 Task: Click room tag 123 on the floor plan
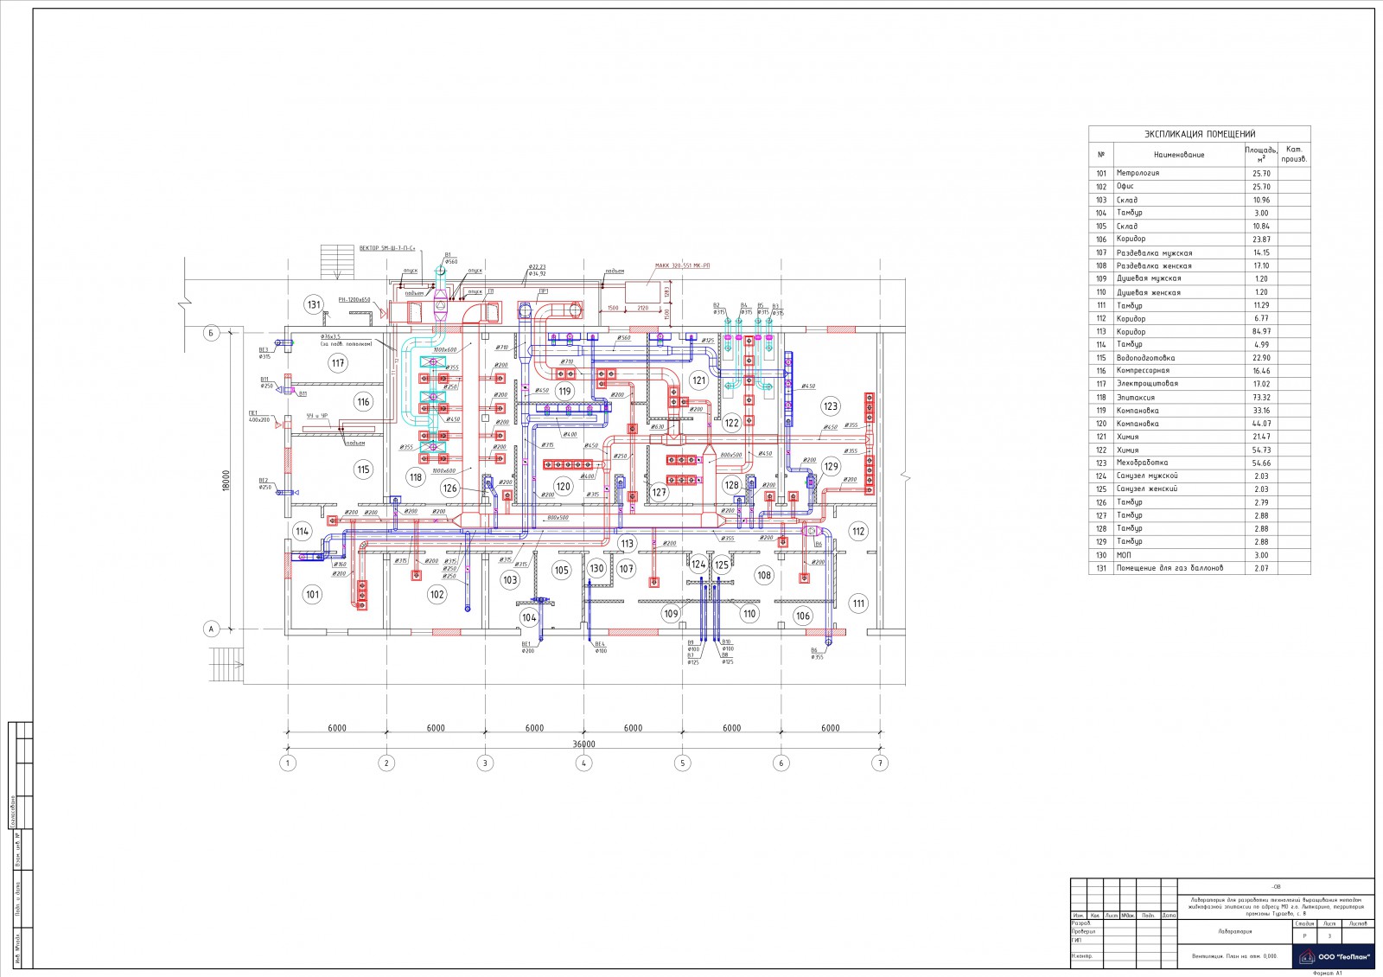(x=831, y=405)
